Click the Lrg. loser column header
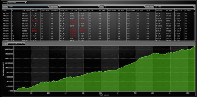The height and width of the screenshot is (97, 197). click(x=141, y=10)
